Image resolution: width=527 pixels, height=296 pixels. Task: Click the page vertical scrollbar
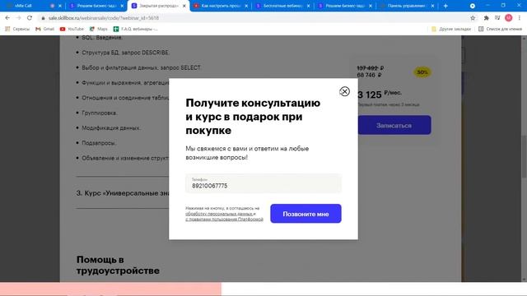(524, 158)
